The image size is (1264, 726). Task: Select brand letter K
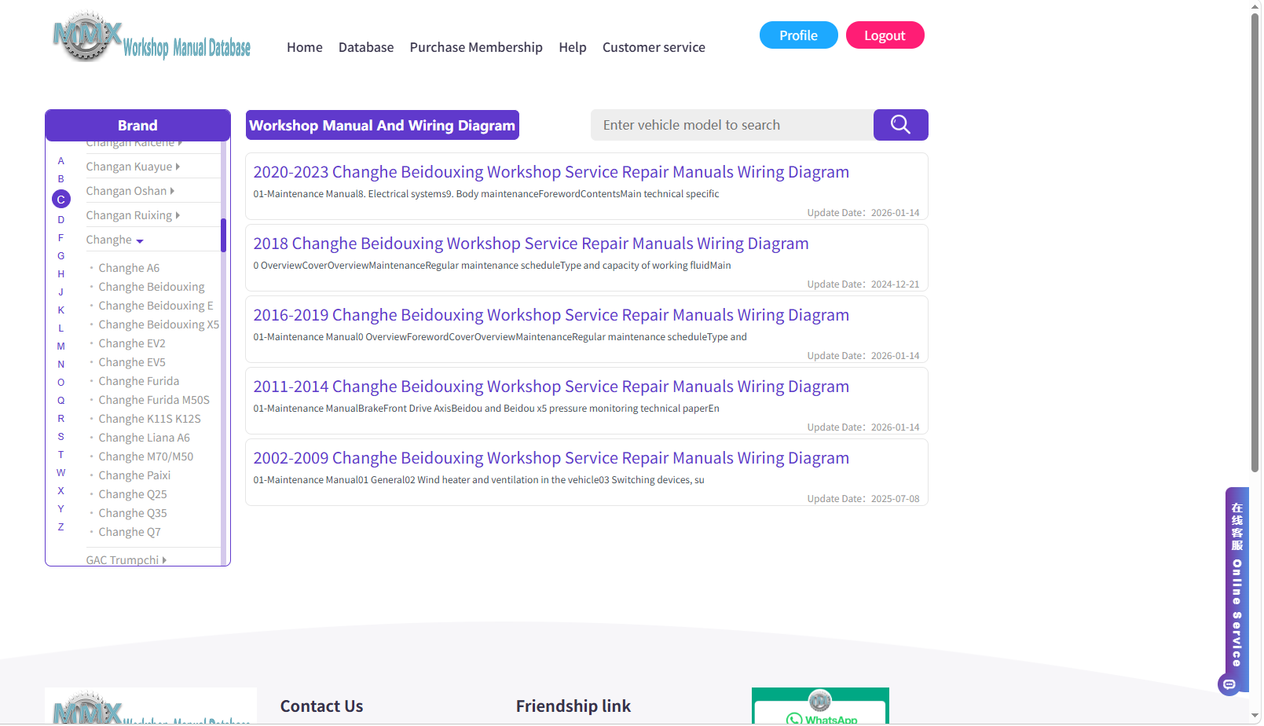61,310
